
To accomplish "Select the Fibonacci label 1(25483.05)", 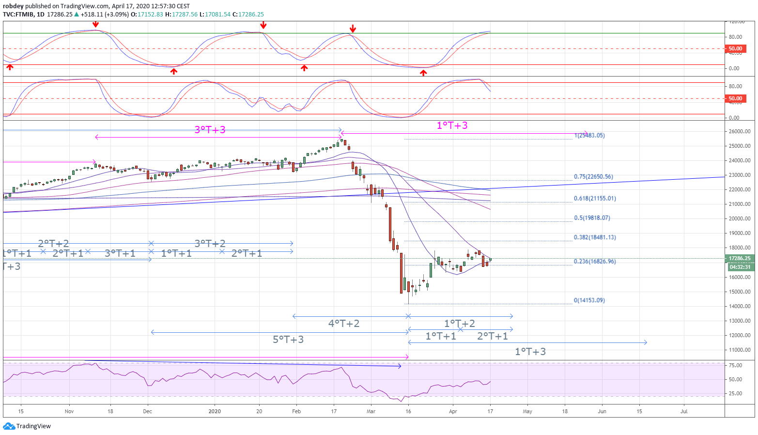I will [589, 136].
